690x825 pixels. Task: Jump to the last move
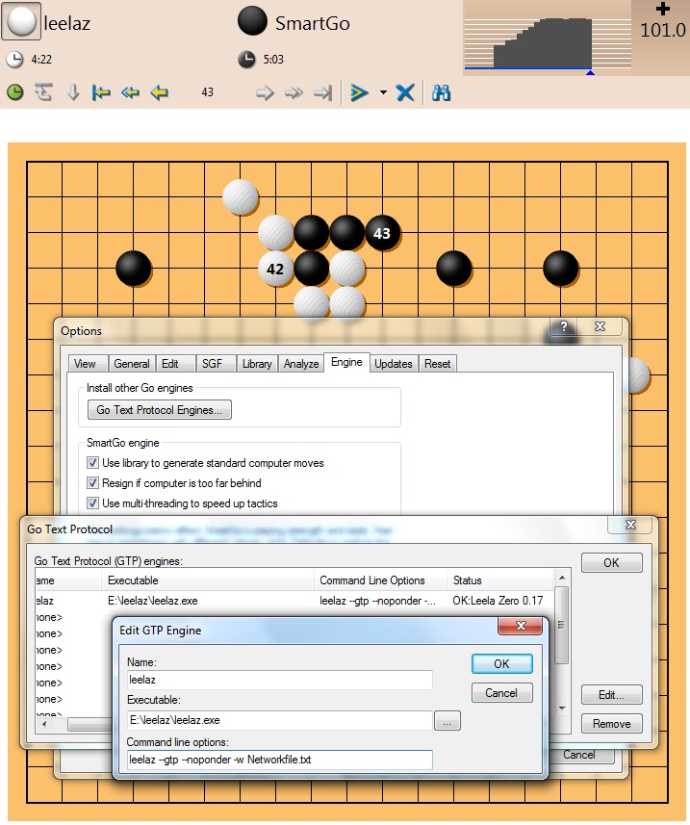pos(323,93)
